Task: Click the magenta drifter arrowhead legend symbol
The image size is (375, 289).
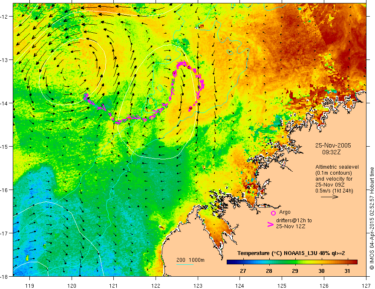Action: pos(271,224)
